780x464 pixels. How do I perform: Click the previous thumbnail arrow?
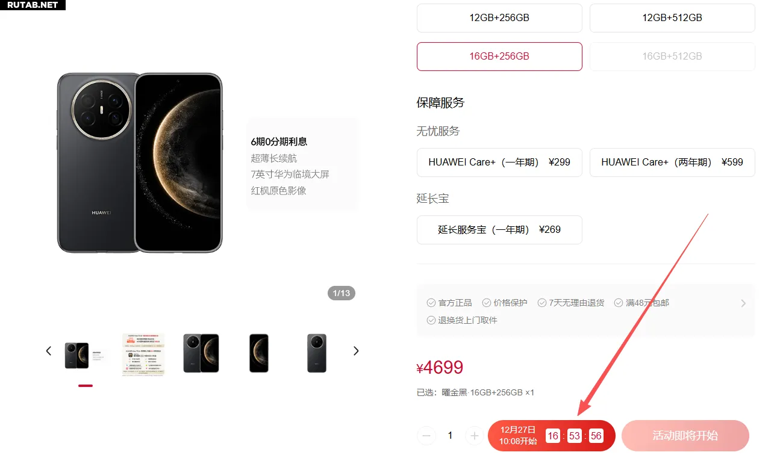tap(49, 351)
